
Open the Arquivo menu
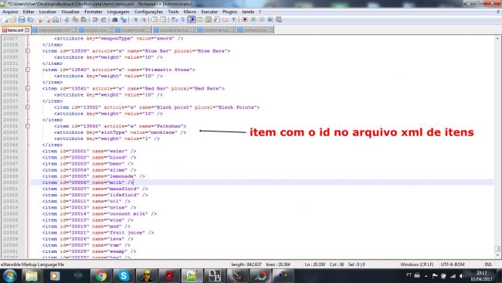coord(10,12)
